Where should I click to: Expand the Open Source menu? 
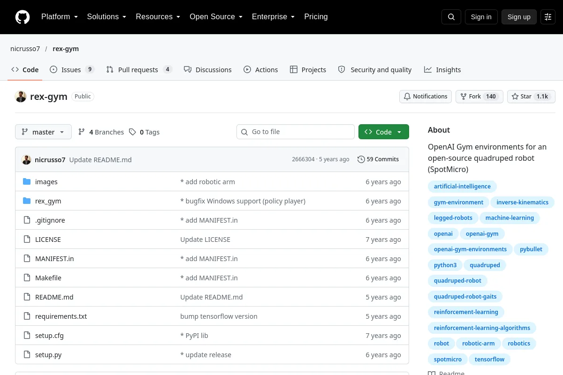coord(216,17)
